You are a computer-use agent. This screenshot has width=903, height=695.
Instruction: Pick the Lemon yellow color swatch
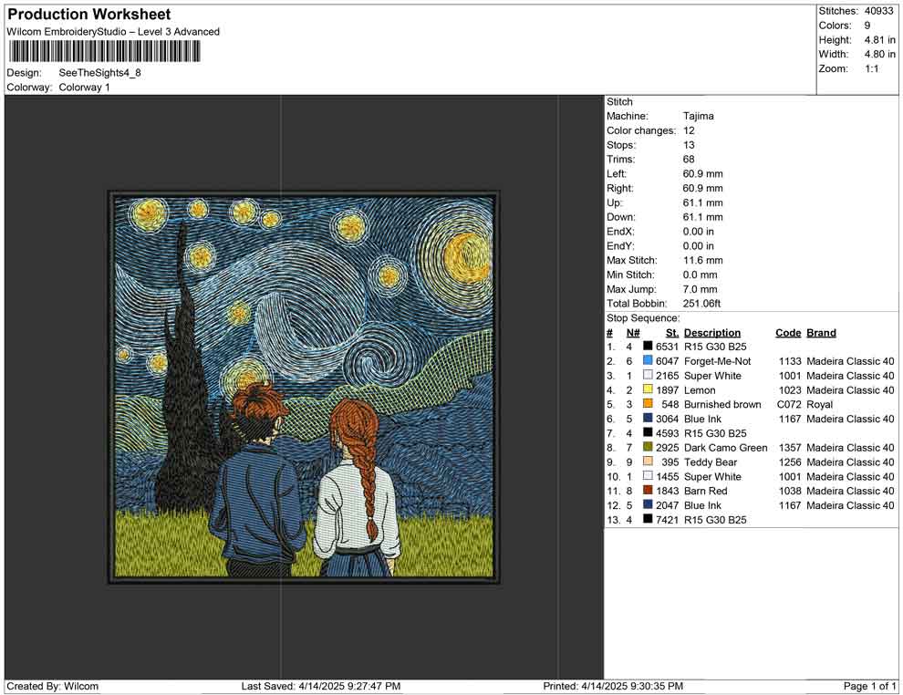click(648, 389)
